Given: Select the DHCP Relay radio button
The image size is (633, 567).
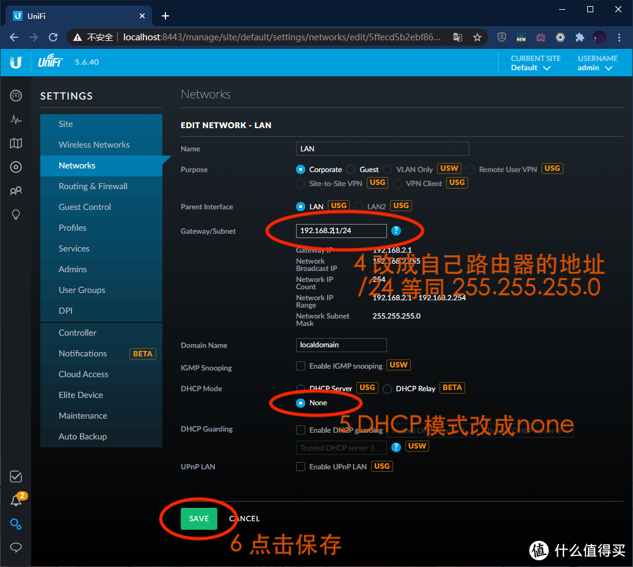Looking at the screenshot, I should pos(388,389).
